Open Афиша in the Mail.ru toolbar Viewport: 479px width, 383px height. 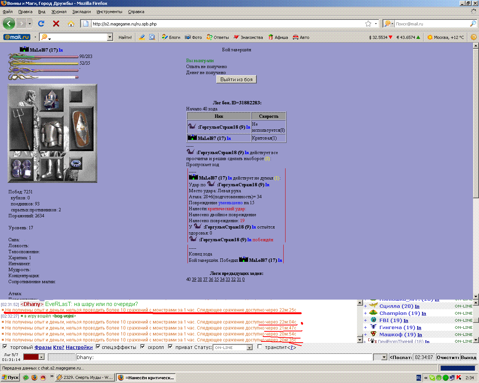(278, 37)
